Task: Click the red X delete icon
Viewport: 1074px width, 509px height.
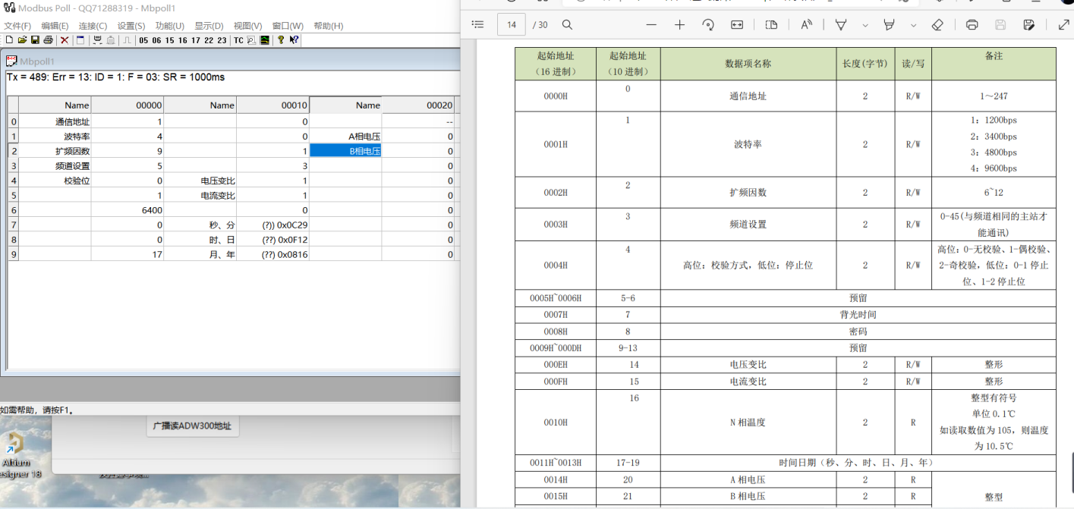Action: tap(65, 40)
